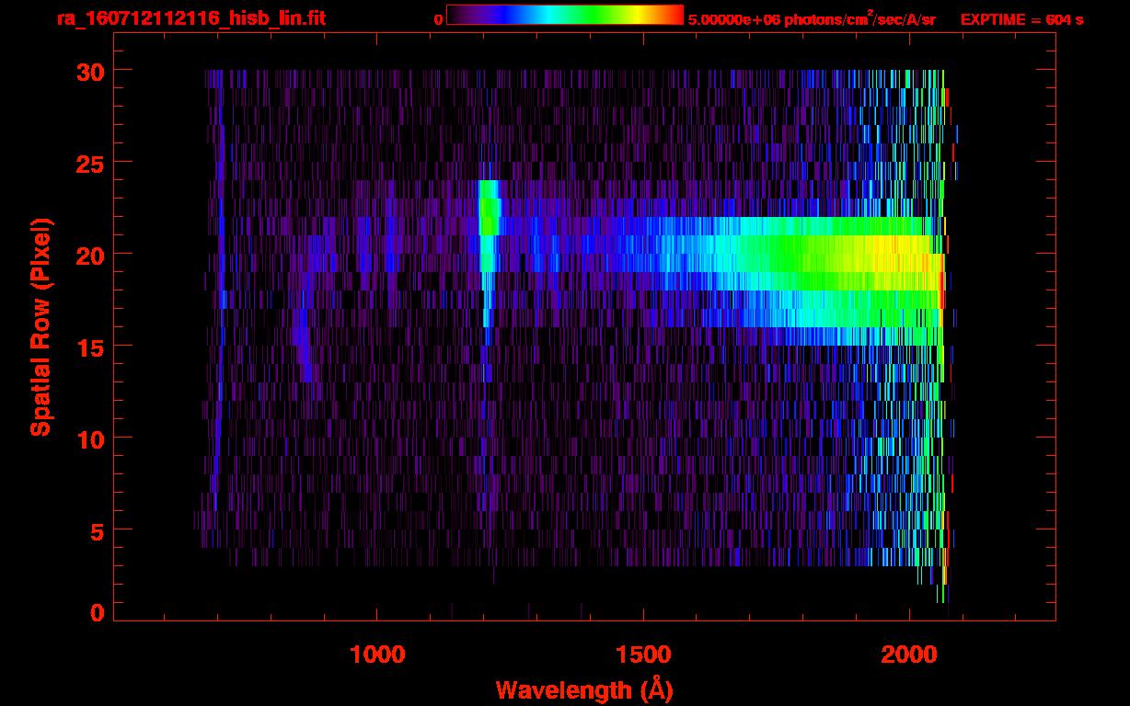This screenshot has height=706, width=1130.
Task: Click the 1000 wavelength tick label
Action: [x=377, y=655]
